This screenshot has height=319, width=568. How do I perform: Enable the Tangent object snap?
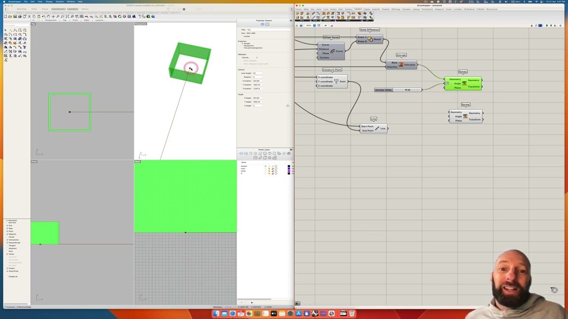8,245
